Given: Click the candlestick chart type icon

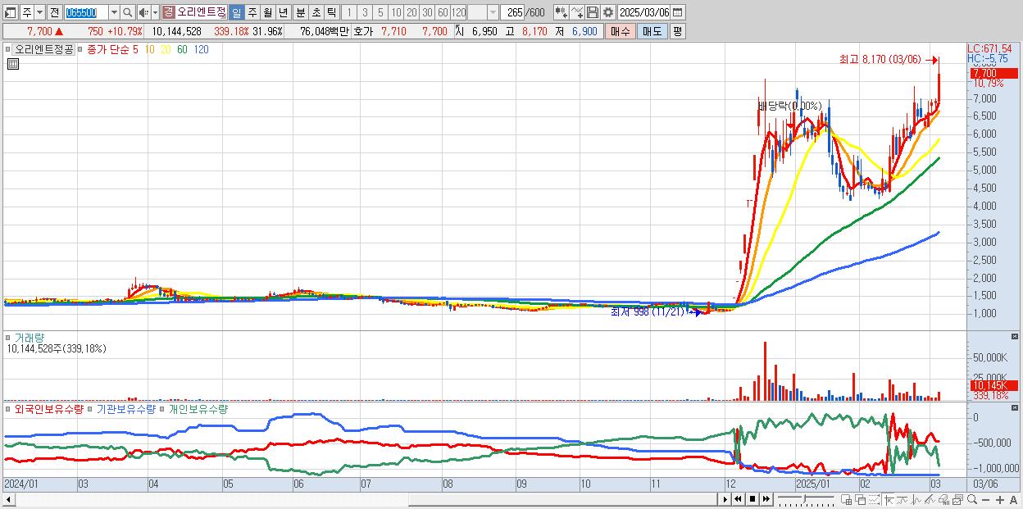Looking at the screenshot, I should (561, 12).
